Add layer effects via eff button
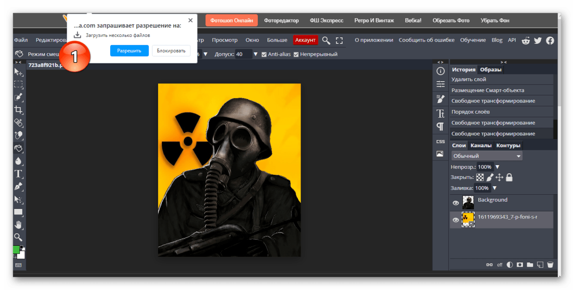This screenshot has width=574, height=290. tap(499, 264)
